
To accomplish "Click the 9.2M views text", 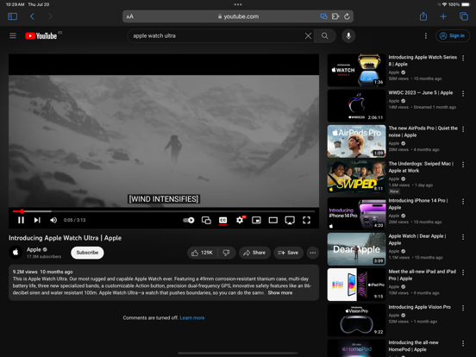I will [25, 272].
